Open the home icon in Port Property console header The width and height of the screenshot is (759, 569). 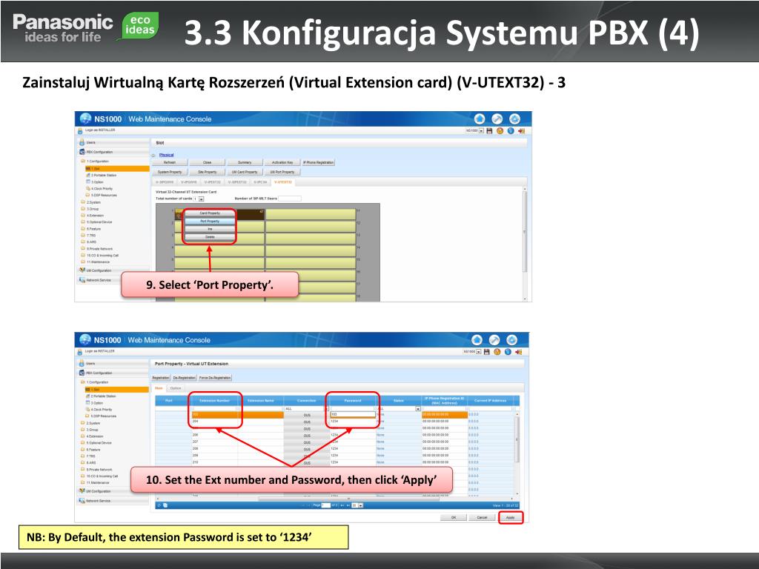pos(477,340)
